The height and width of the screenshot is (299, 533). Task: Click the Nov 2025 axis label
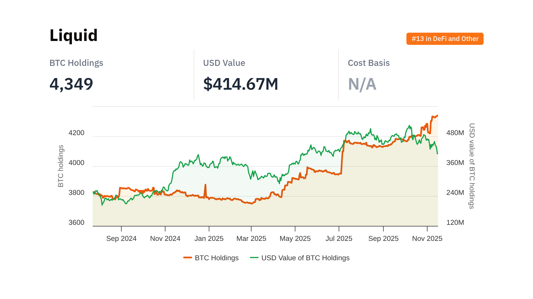click(x=427, y=238)
